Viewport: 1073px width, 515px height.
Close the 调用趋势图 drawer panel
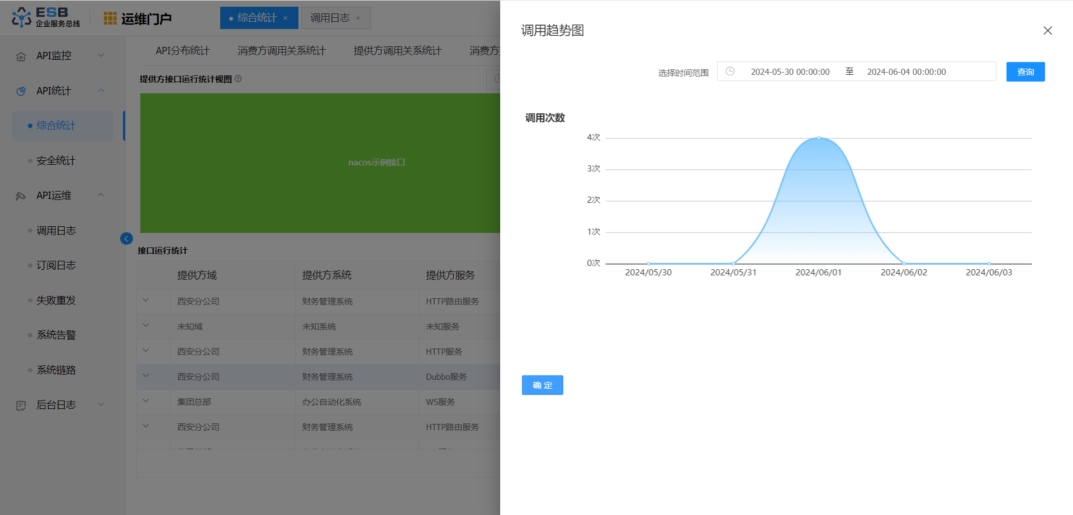pos(1047,31)
